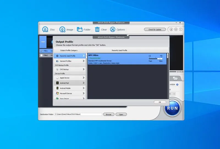The width and height of the screenshot is (220, 149).
Task: Click the Folder source icon
Action: [80, 30]
